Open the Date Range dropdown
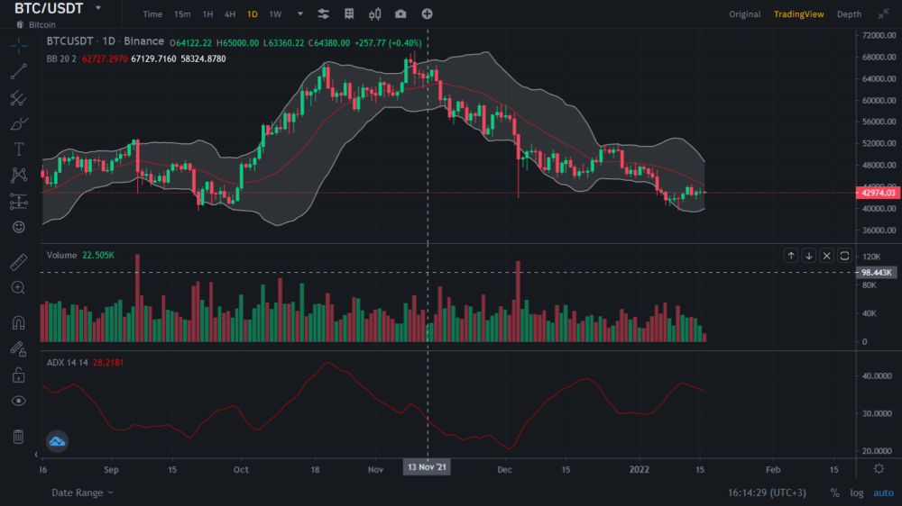 [x=82, y=492]
